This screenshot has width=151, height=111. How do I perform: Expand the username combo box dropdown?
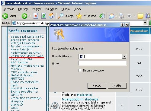pyautogui.click(x=124, y=56)
